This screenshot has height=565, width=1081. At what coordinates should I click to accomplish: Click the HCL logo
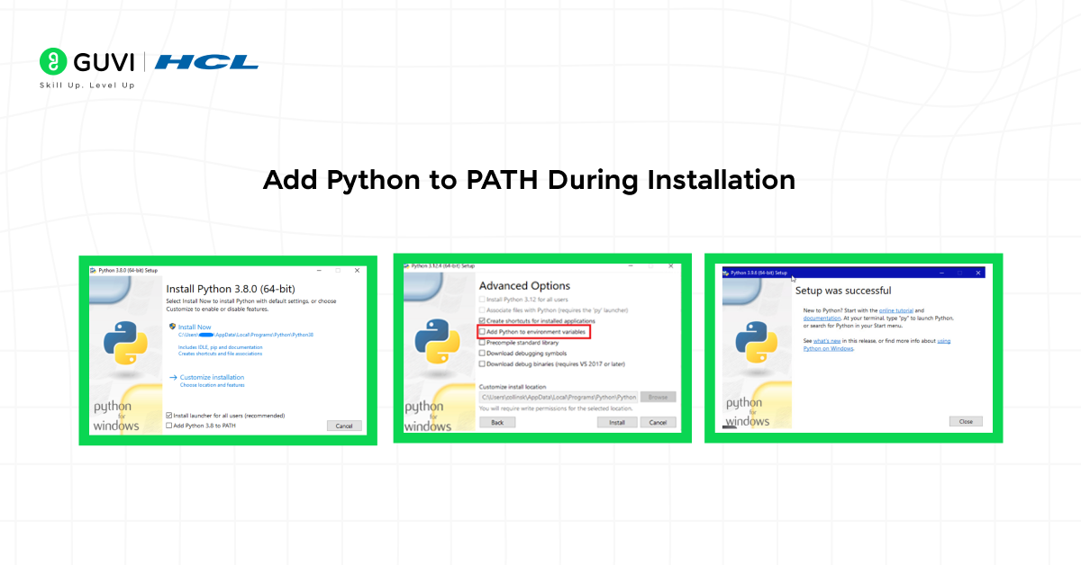coord(205,62)
